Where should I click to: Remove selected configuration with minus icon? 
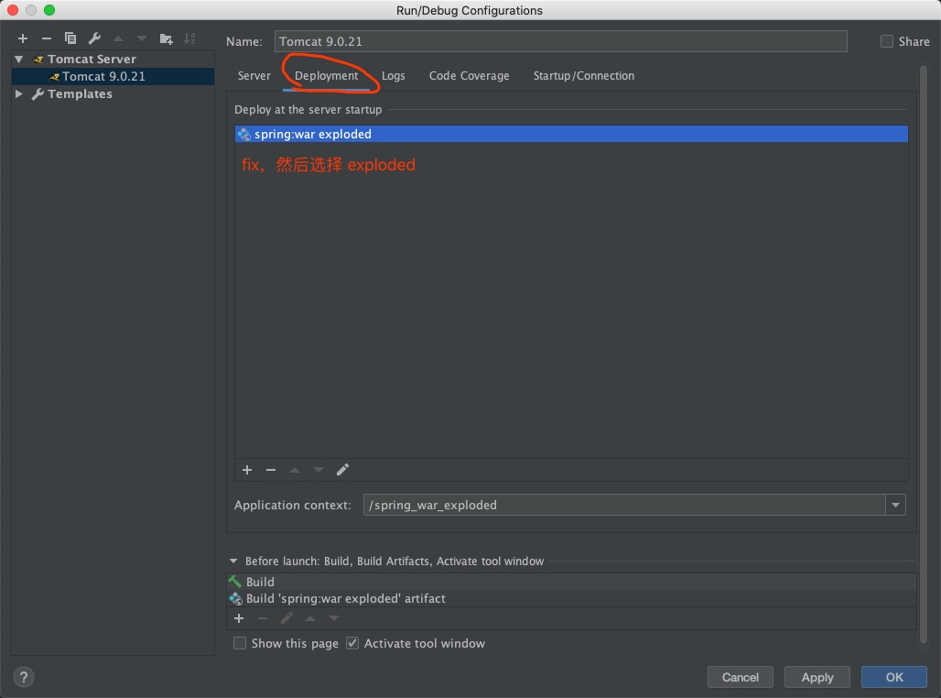click(x=46, y=38)
